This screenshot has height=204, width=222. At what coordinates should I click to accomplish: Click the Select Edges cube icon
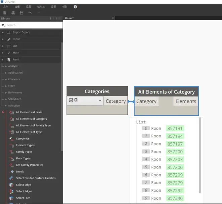point(11,192)
